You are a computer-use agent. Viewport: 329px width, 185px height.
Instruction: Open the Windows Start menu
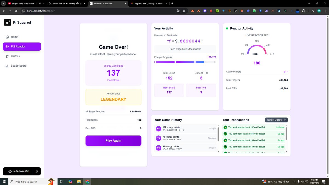(x=4, y=181)
